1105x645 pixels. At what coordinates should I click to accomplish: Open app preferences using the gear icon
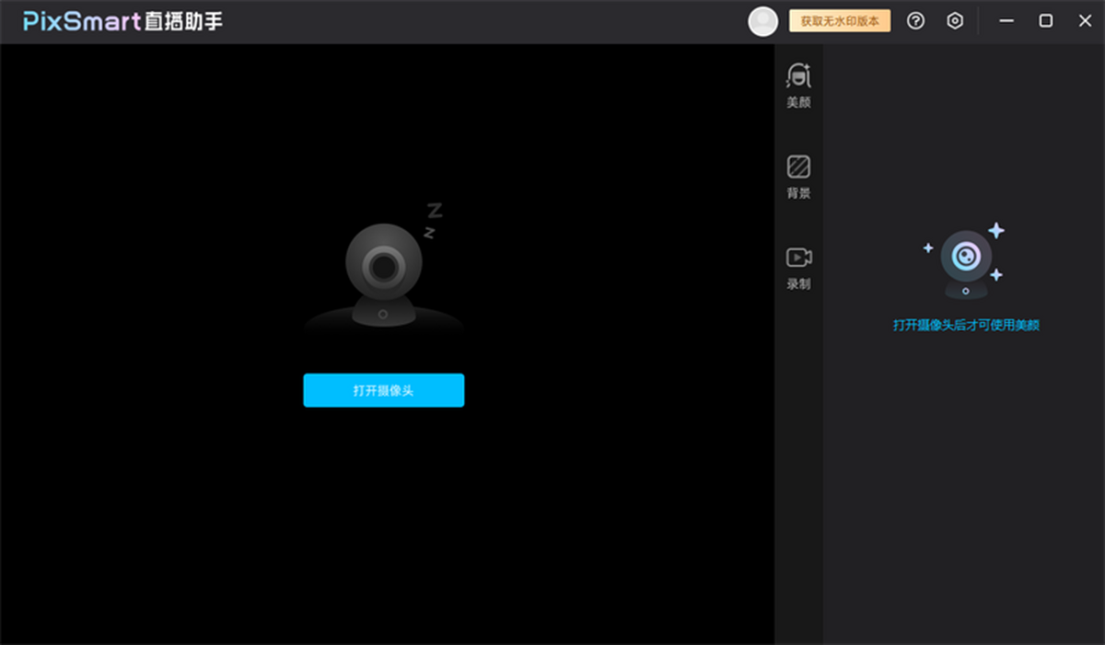[x=954, y=20]
